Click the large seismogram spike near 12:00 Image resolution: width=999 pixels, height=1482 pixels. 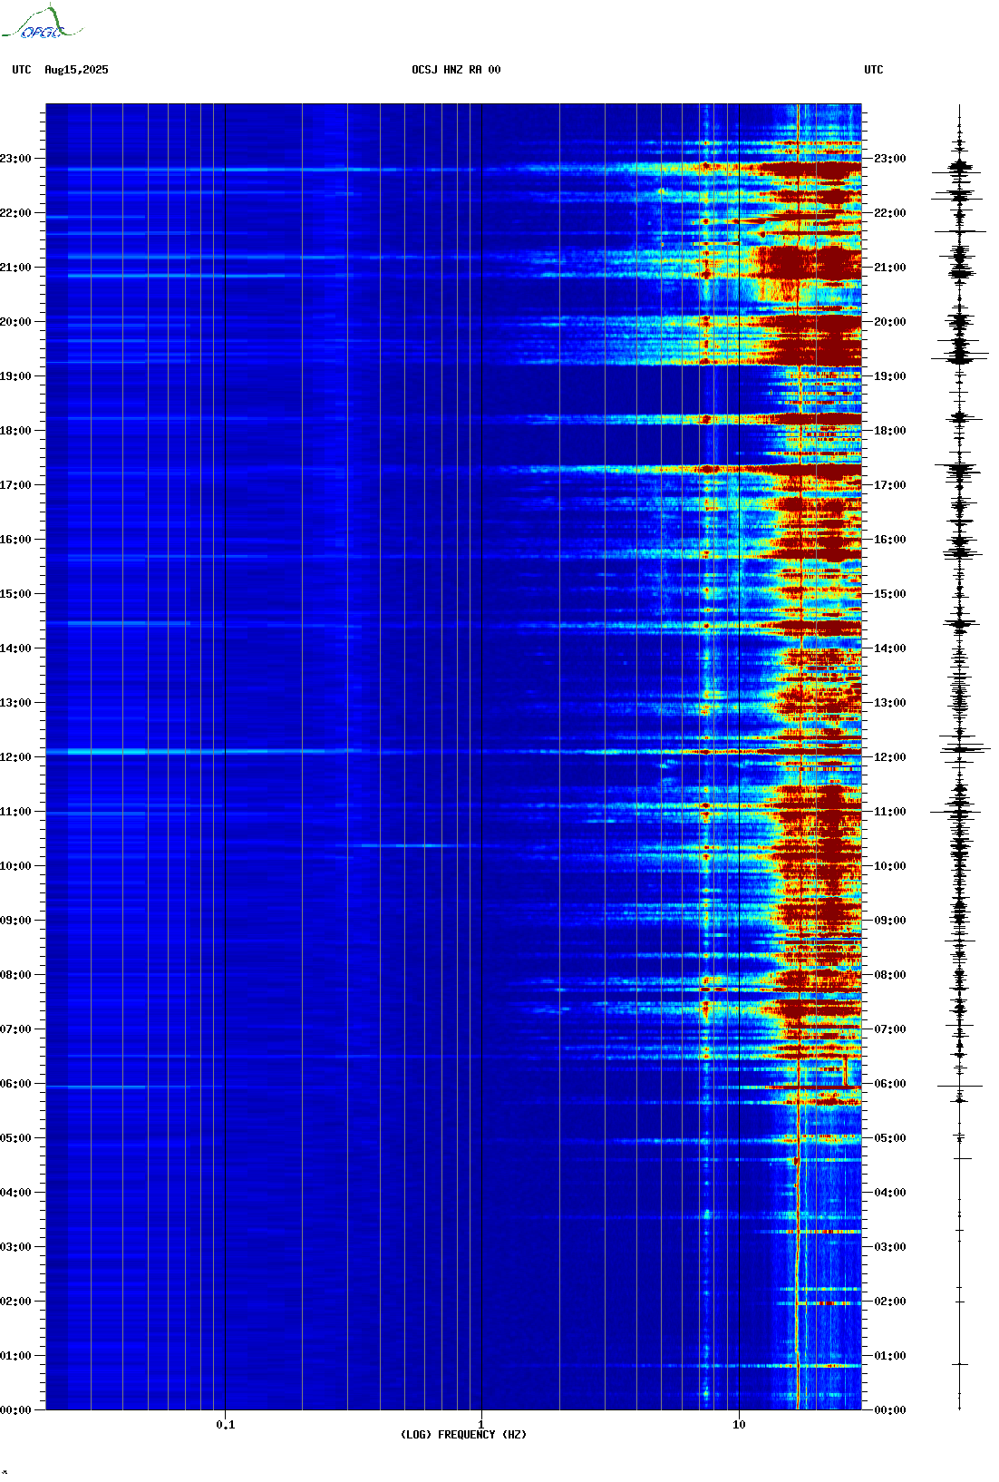964,749
